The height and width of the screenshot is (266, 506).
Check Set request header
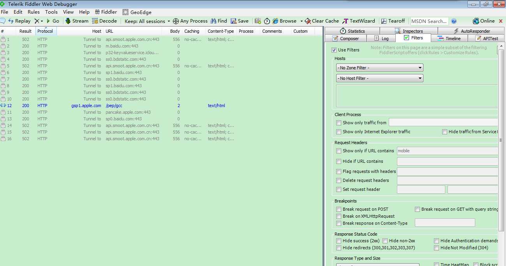[339, 189]
